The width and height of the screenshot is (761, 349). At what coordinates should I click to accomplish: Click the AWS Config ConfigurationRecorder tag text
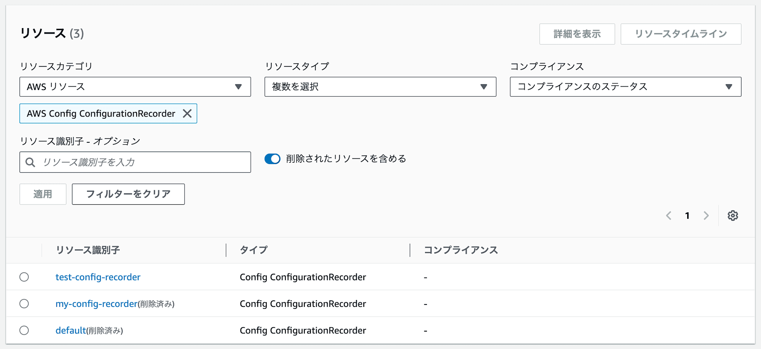[x=101, y=114]
